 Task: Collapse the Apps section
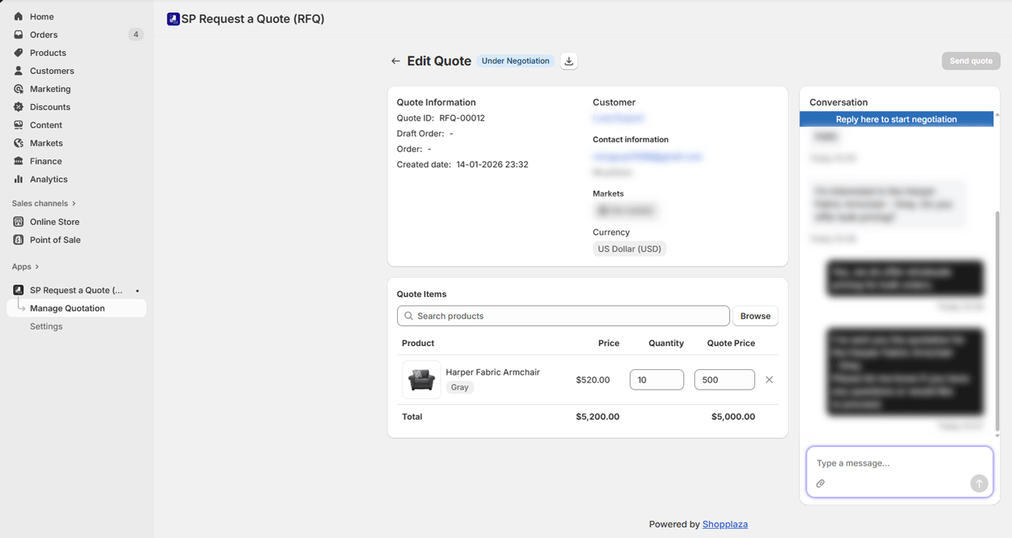[x=24, y=266]
